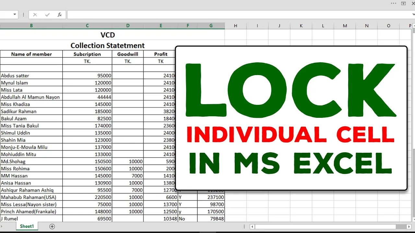
Task: Click the enter checkmark icon in formula bar
Action: pyautogui.click(x=47, y=15)
